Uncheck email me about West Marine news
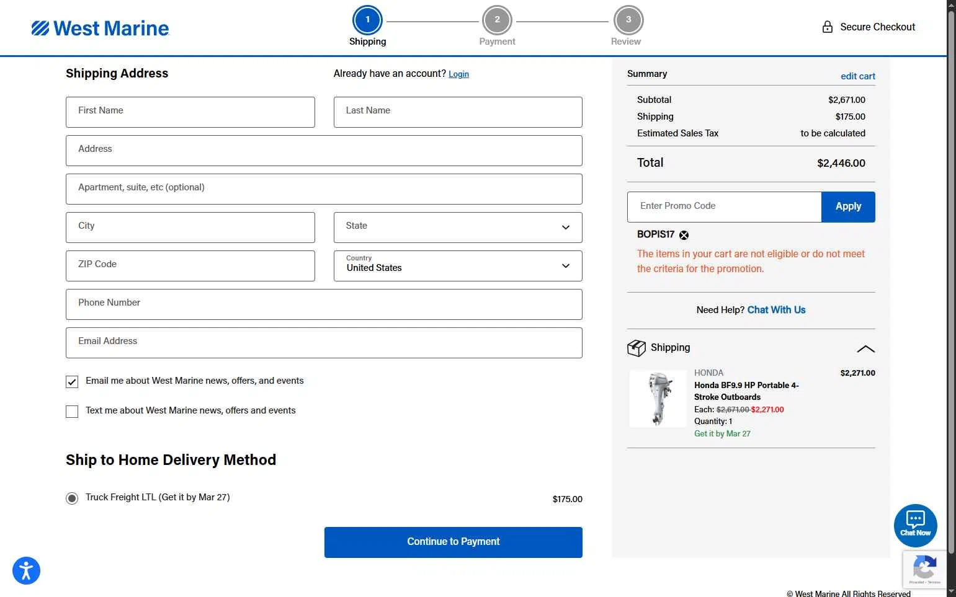The height and width of the screenshot is (597, 956). [x=72, y=382]
